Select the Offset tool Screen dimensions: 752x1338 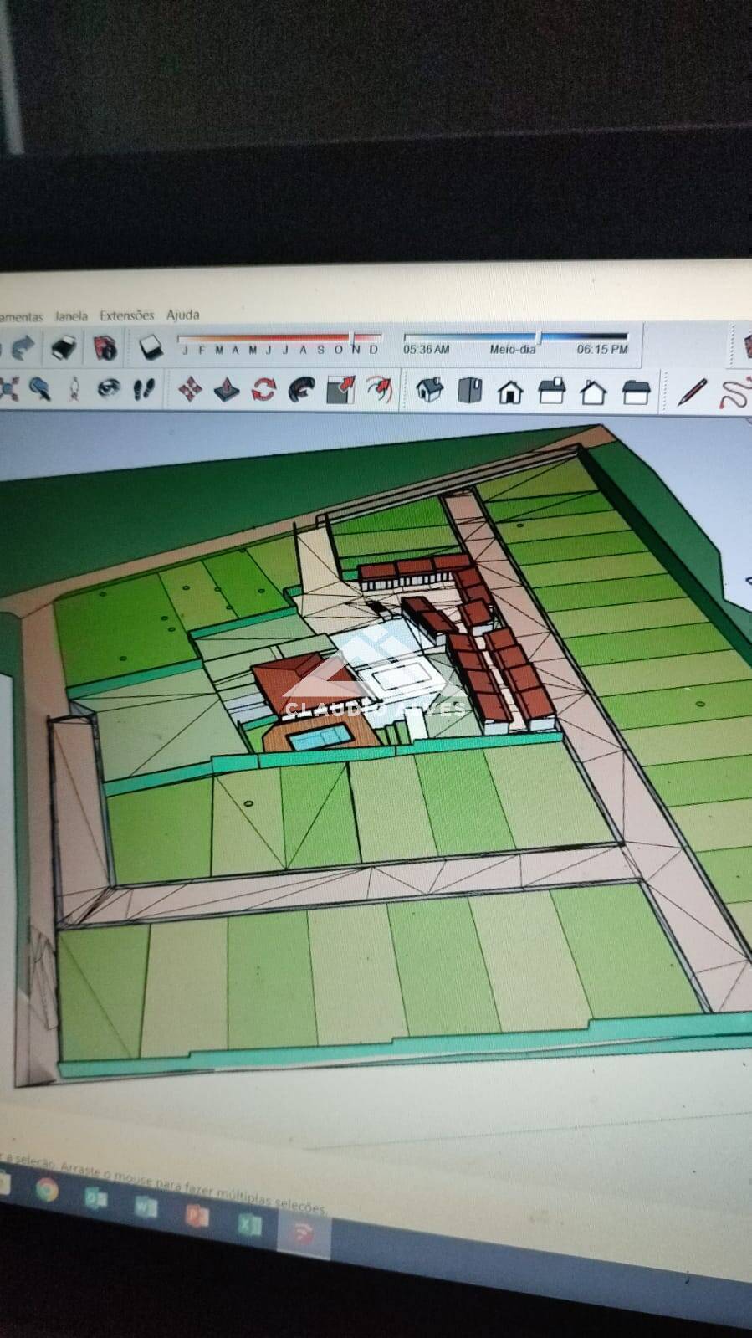tap(380, 390)
